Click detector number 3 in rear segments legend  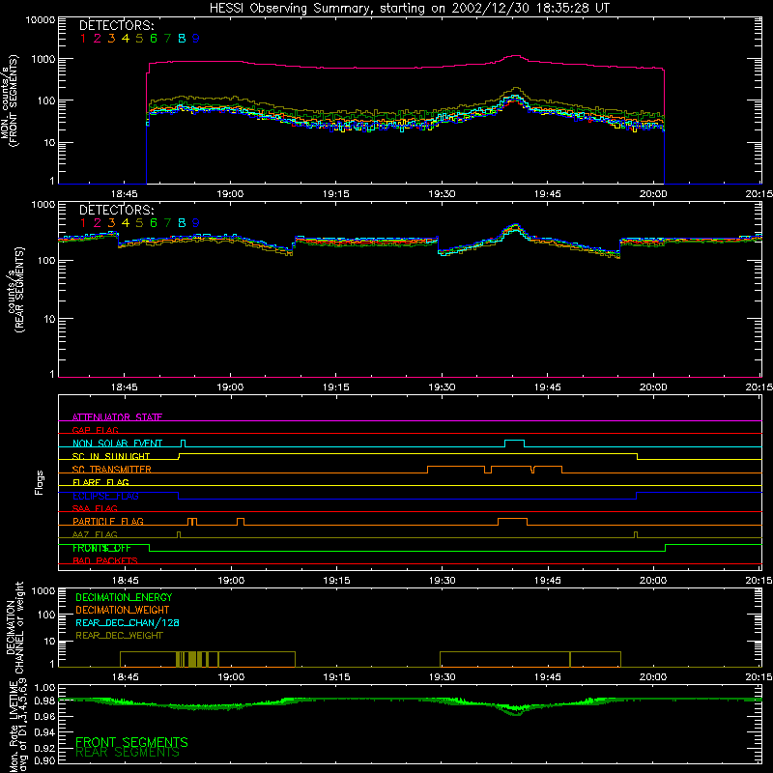(x=111, y=223)
